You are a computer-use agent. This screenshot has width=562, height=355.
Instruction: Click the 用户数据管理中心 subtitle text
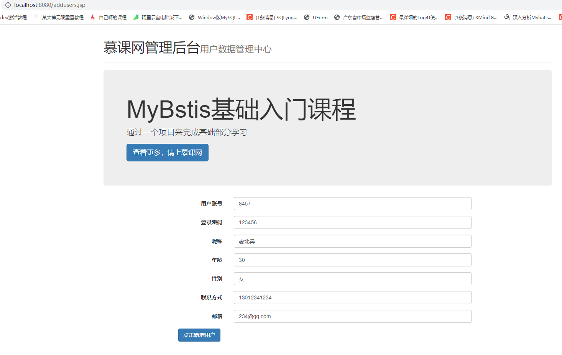click(x=236, y=49)
